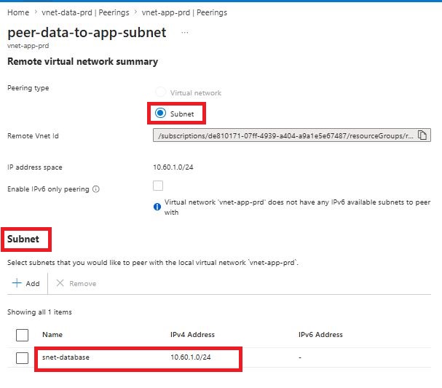Copy the Remote Vnet Id to clipboard
Image resolution: width=442 pixels, height=388 pixels.
pyautogui.click(x=422, y=135)
